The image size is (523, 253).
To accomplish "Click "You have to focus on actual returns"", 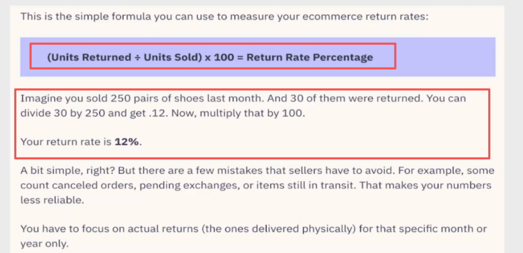I will point(109,229).
